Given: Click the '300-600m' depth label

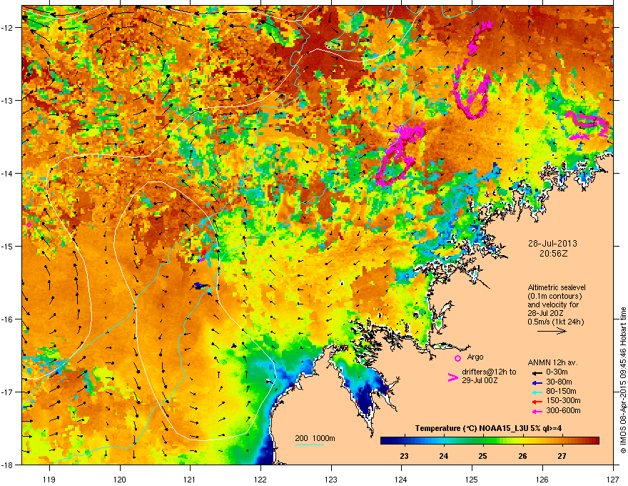Looking at the screenshot, I should coord(563,411).
